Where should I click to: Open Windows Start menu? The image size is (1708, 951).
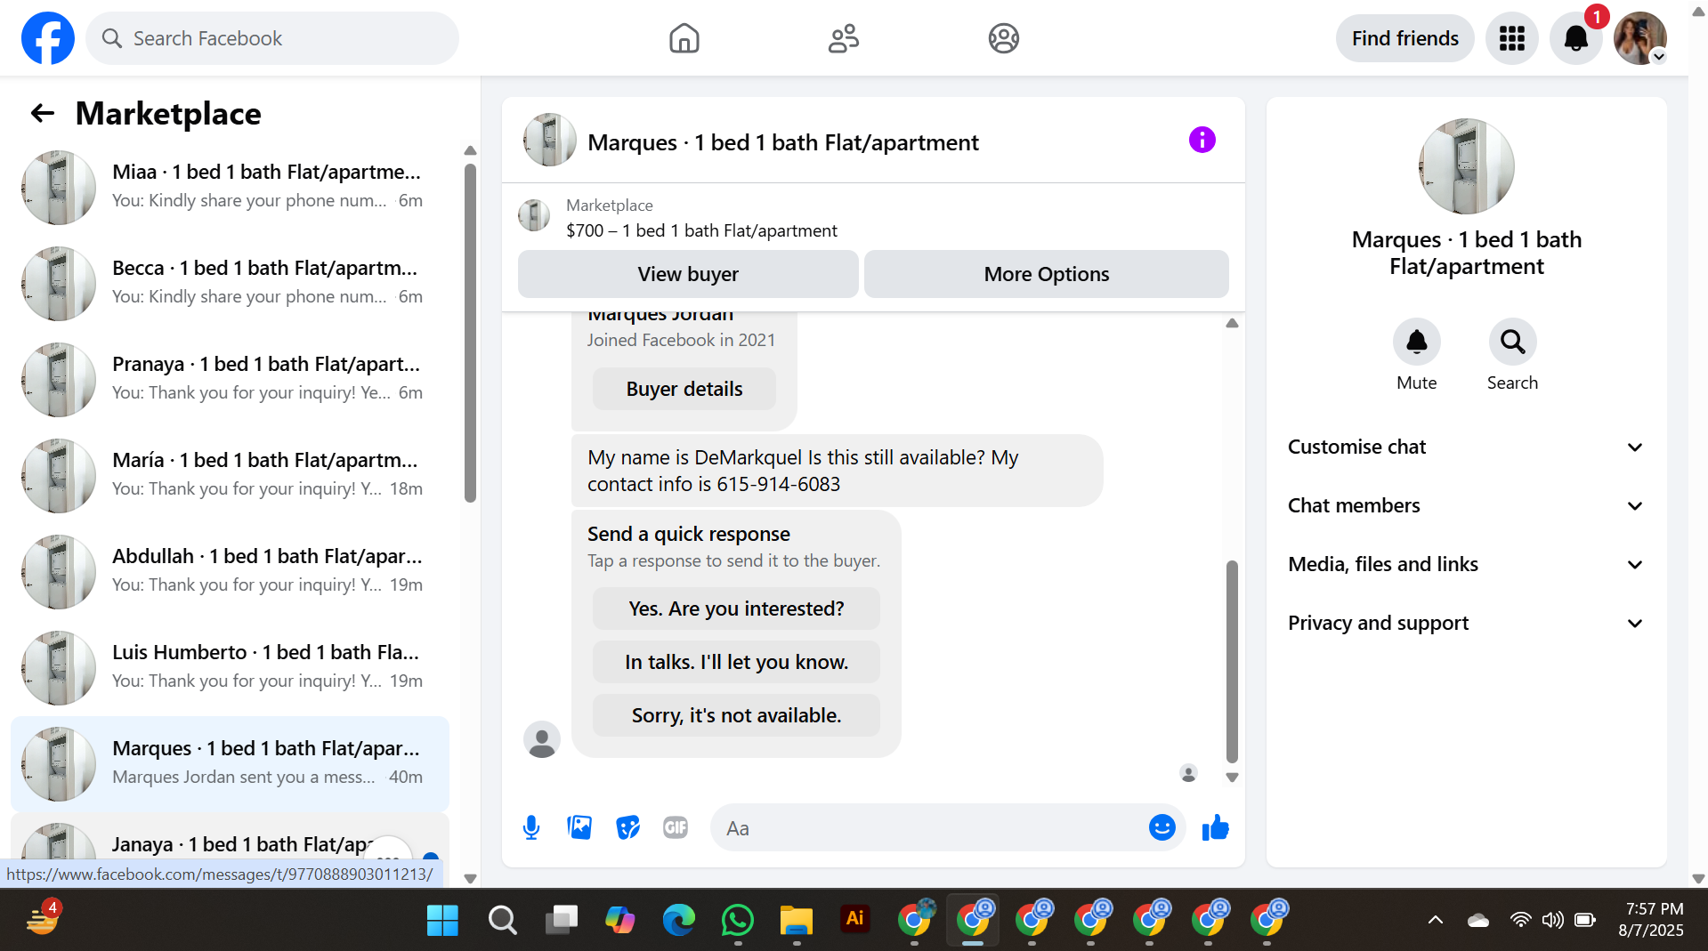click(442, 920)
